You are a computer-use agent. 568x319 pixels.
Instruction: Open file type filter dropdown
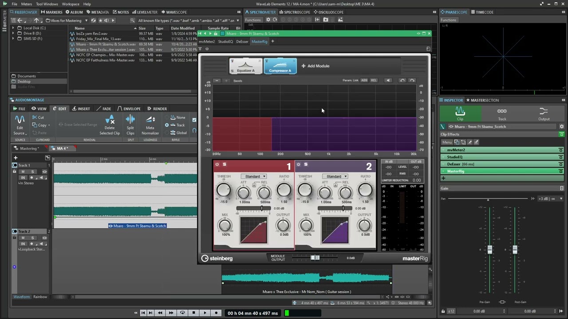click(238, 20)
